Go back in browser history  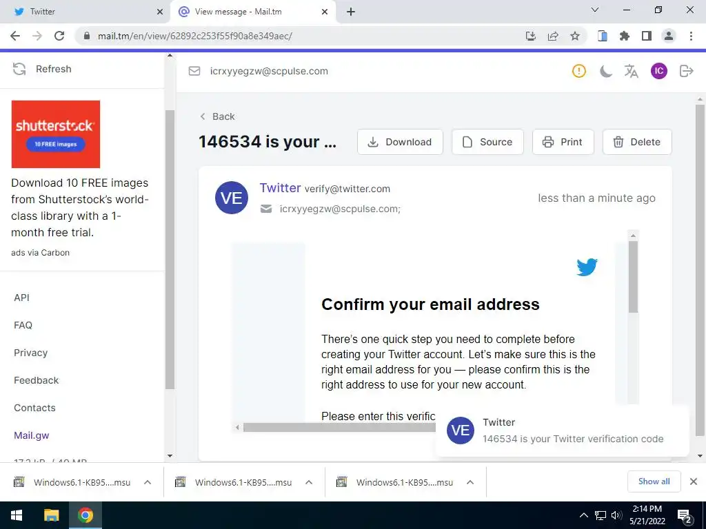click(15, 36)
